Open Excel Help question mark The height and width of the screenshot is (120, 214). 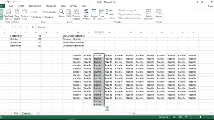[x=197, y=2]
